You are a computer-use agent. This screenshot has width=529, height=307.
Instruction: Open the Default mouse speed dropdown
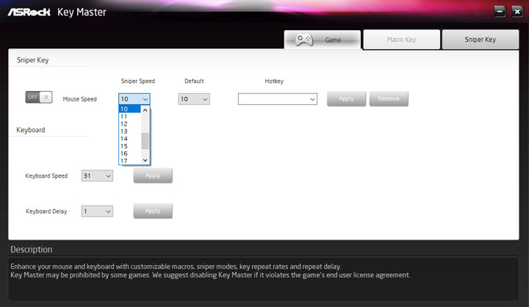point(194,99)
